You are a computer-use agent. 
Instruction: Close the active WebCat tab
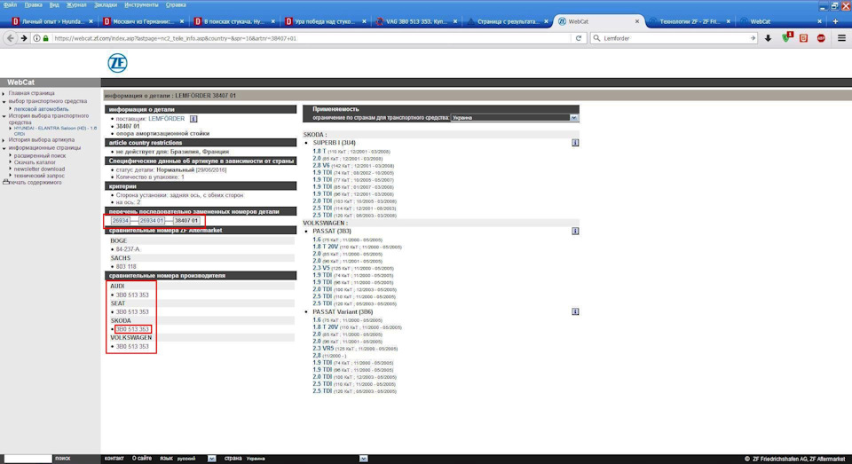pyautogui.click(x=637, y=21)
